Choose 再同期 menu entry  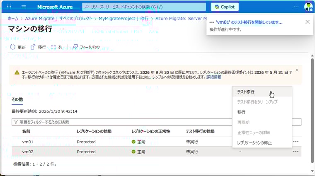point(262,123)
